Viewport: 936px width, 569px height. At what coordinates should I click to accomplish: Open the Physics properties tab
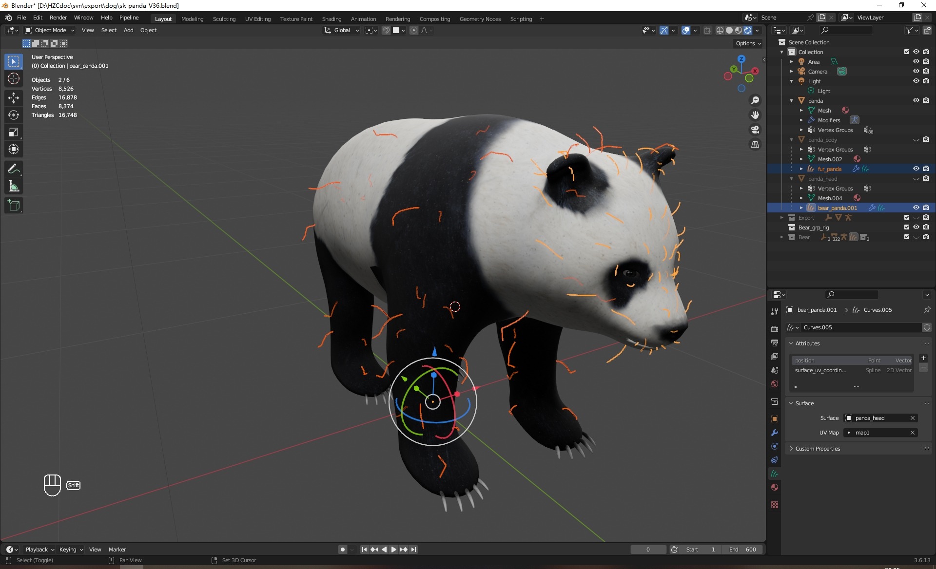(x=775, y=446)
